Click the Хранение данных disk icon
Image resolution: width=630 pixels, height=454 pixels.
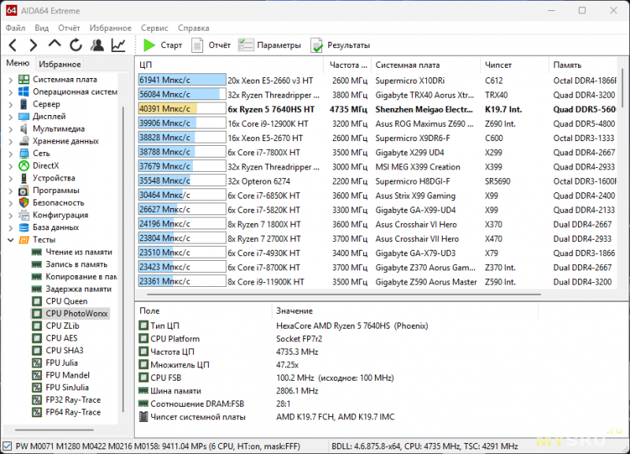point(24,141)
